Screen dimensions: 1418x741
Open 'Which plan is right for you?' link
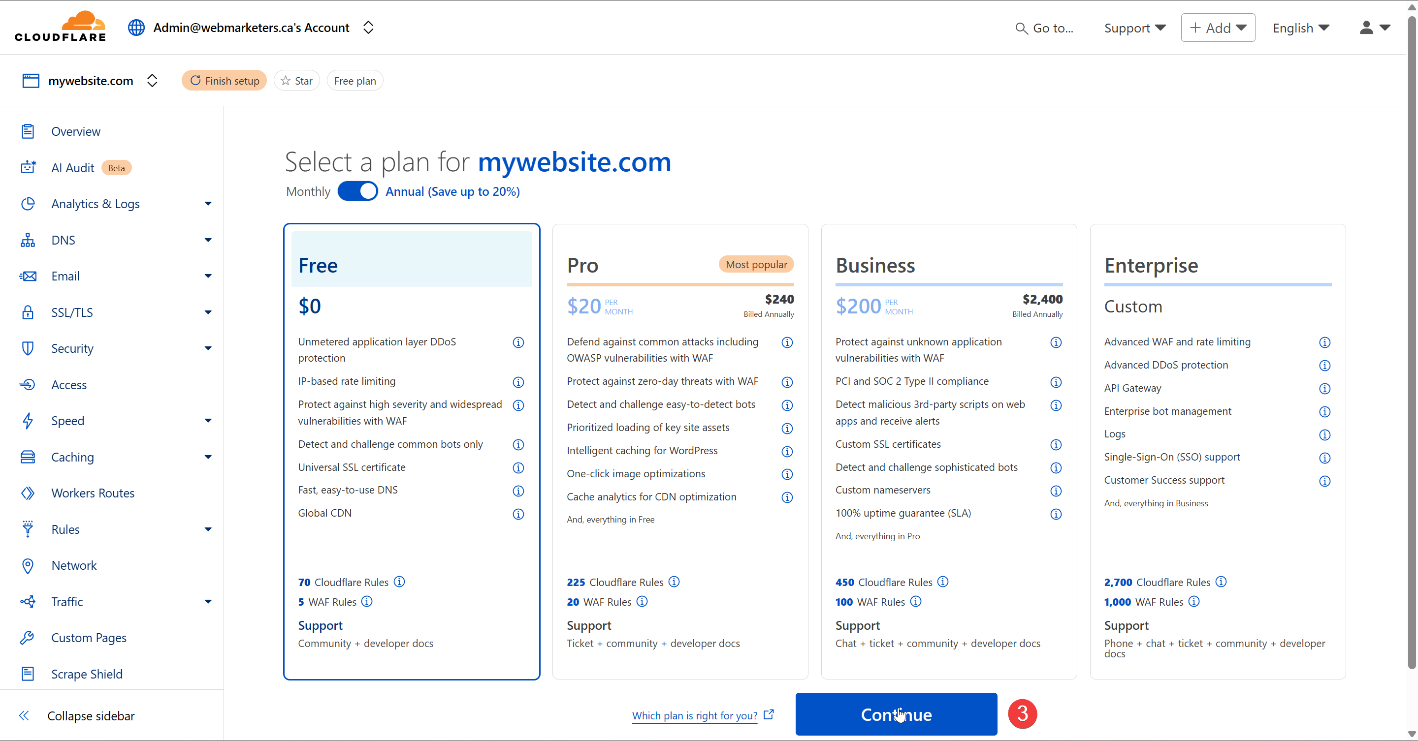tap(695, 715)
